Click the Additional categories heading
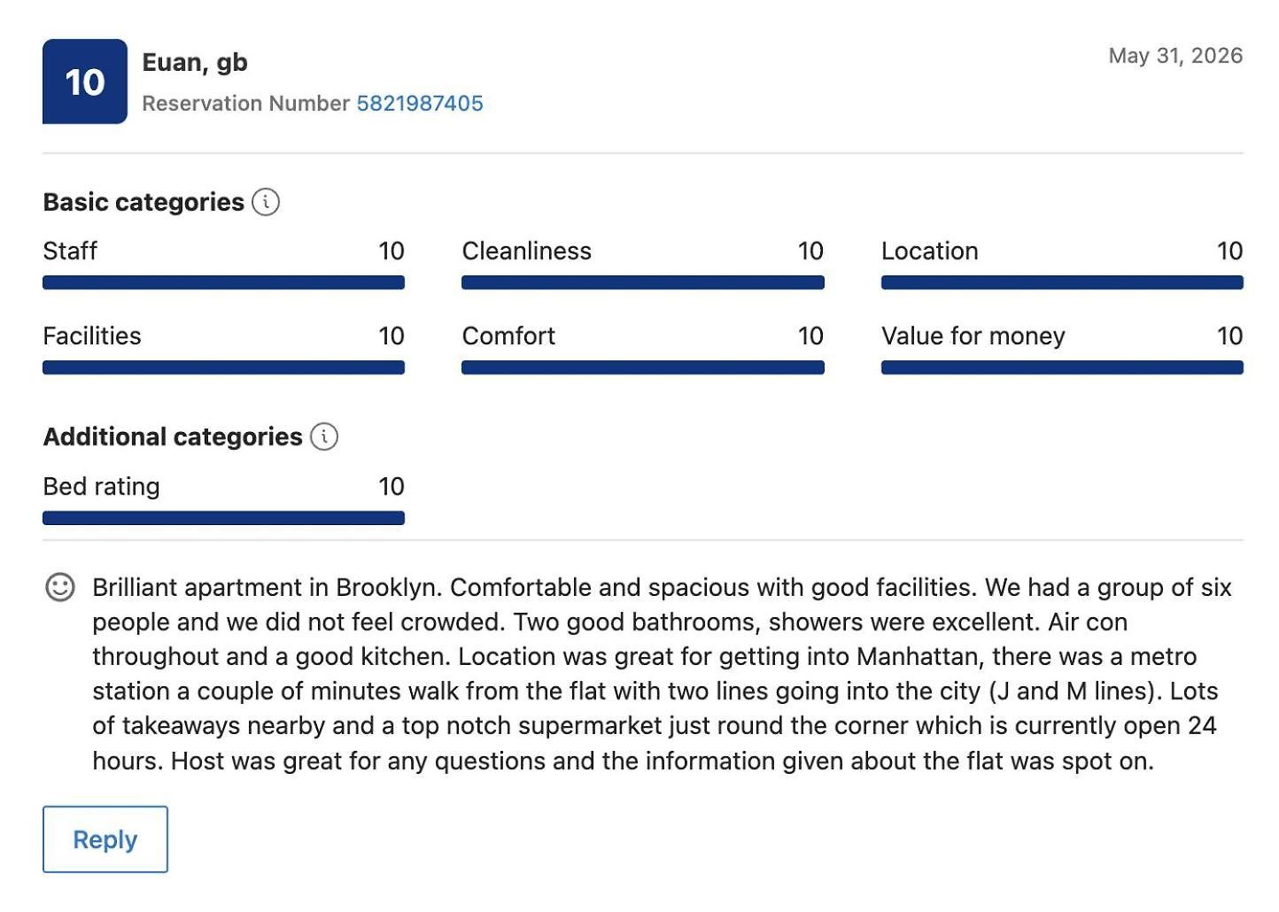This screenshot has height=912, width=1279. point(173,437)
